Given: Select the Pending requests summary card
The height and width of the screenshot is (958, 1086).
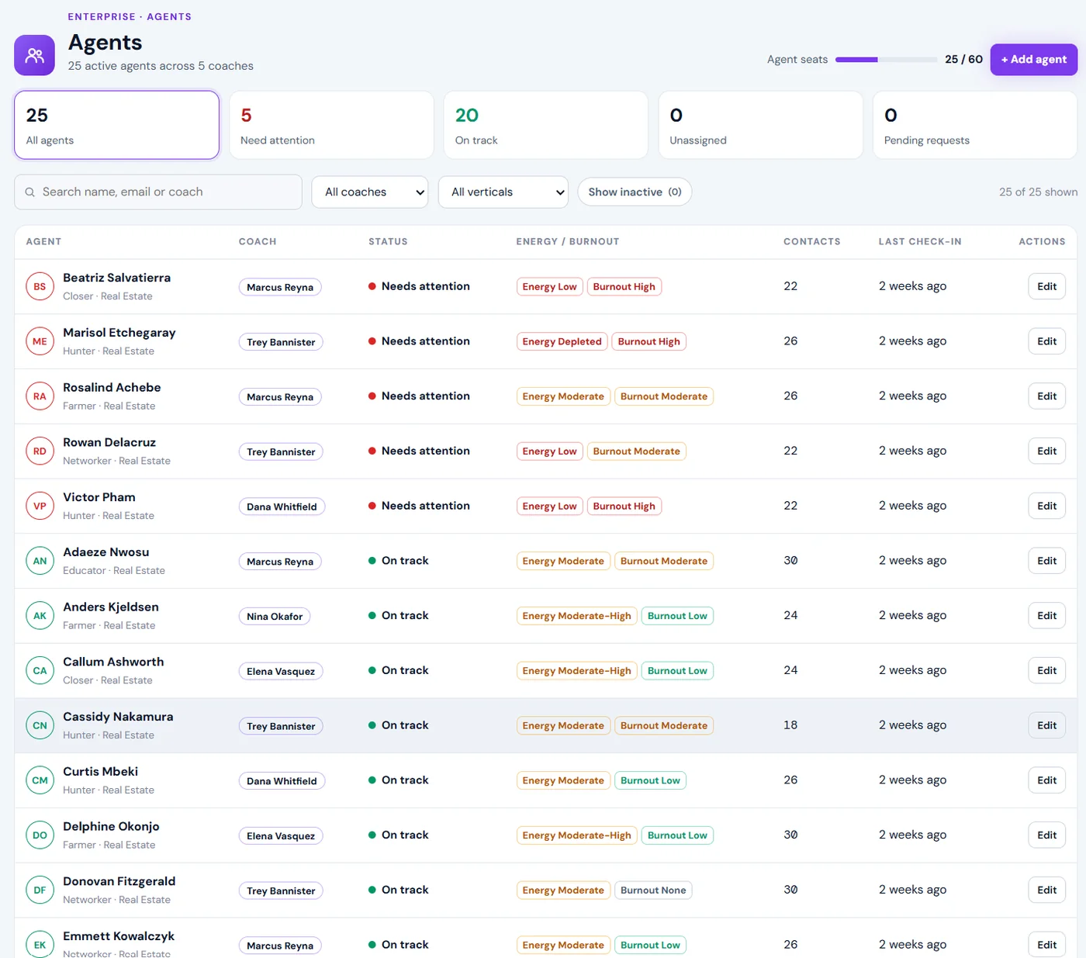Looking at the screenshot, I should click(975, 125).
